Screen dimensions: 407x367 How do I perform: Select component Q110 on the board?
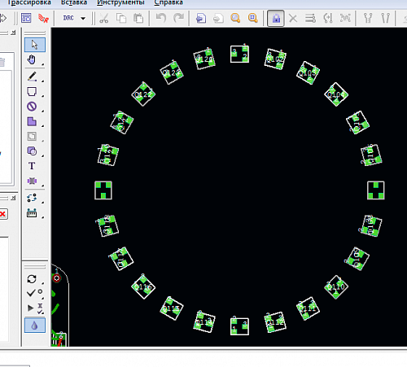[x=336, y=287]
